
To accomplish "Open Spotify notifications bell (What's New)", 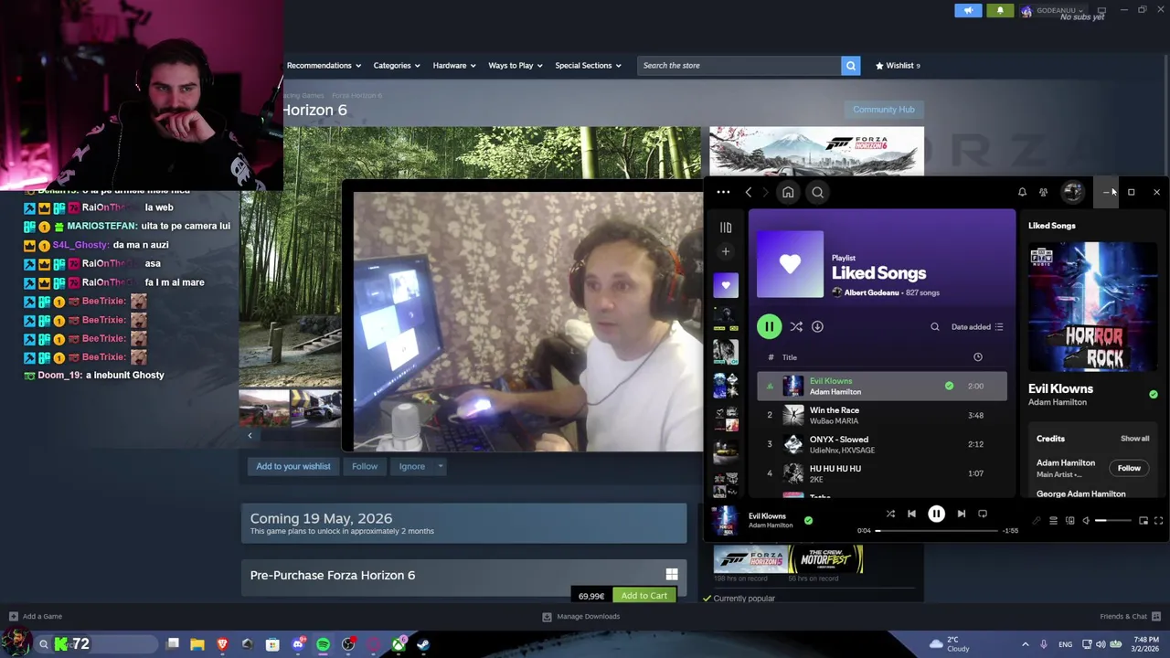I will coord(1022,192).
